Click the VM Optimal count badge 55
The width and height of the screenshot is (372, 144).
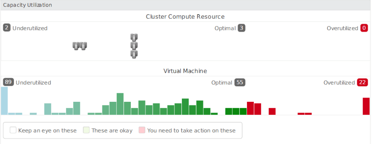(x=240, y=82)
